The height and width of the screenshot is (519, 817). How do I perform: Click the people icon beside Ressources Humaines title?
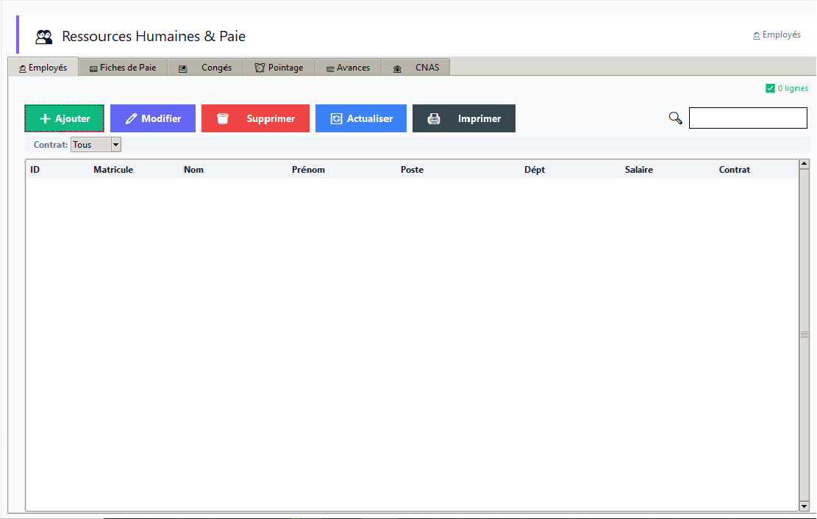point(44,37)
